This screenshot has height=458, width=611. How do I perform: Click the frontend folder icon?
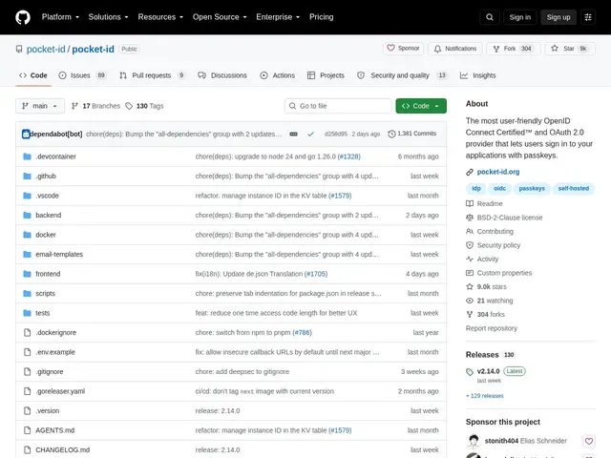point(27,274)
